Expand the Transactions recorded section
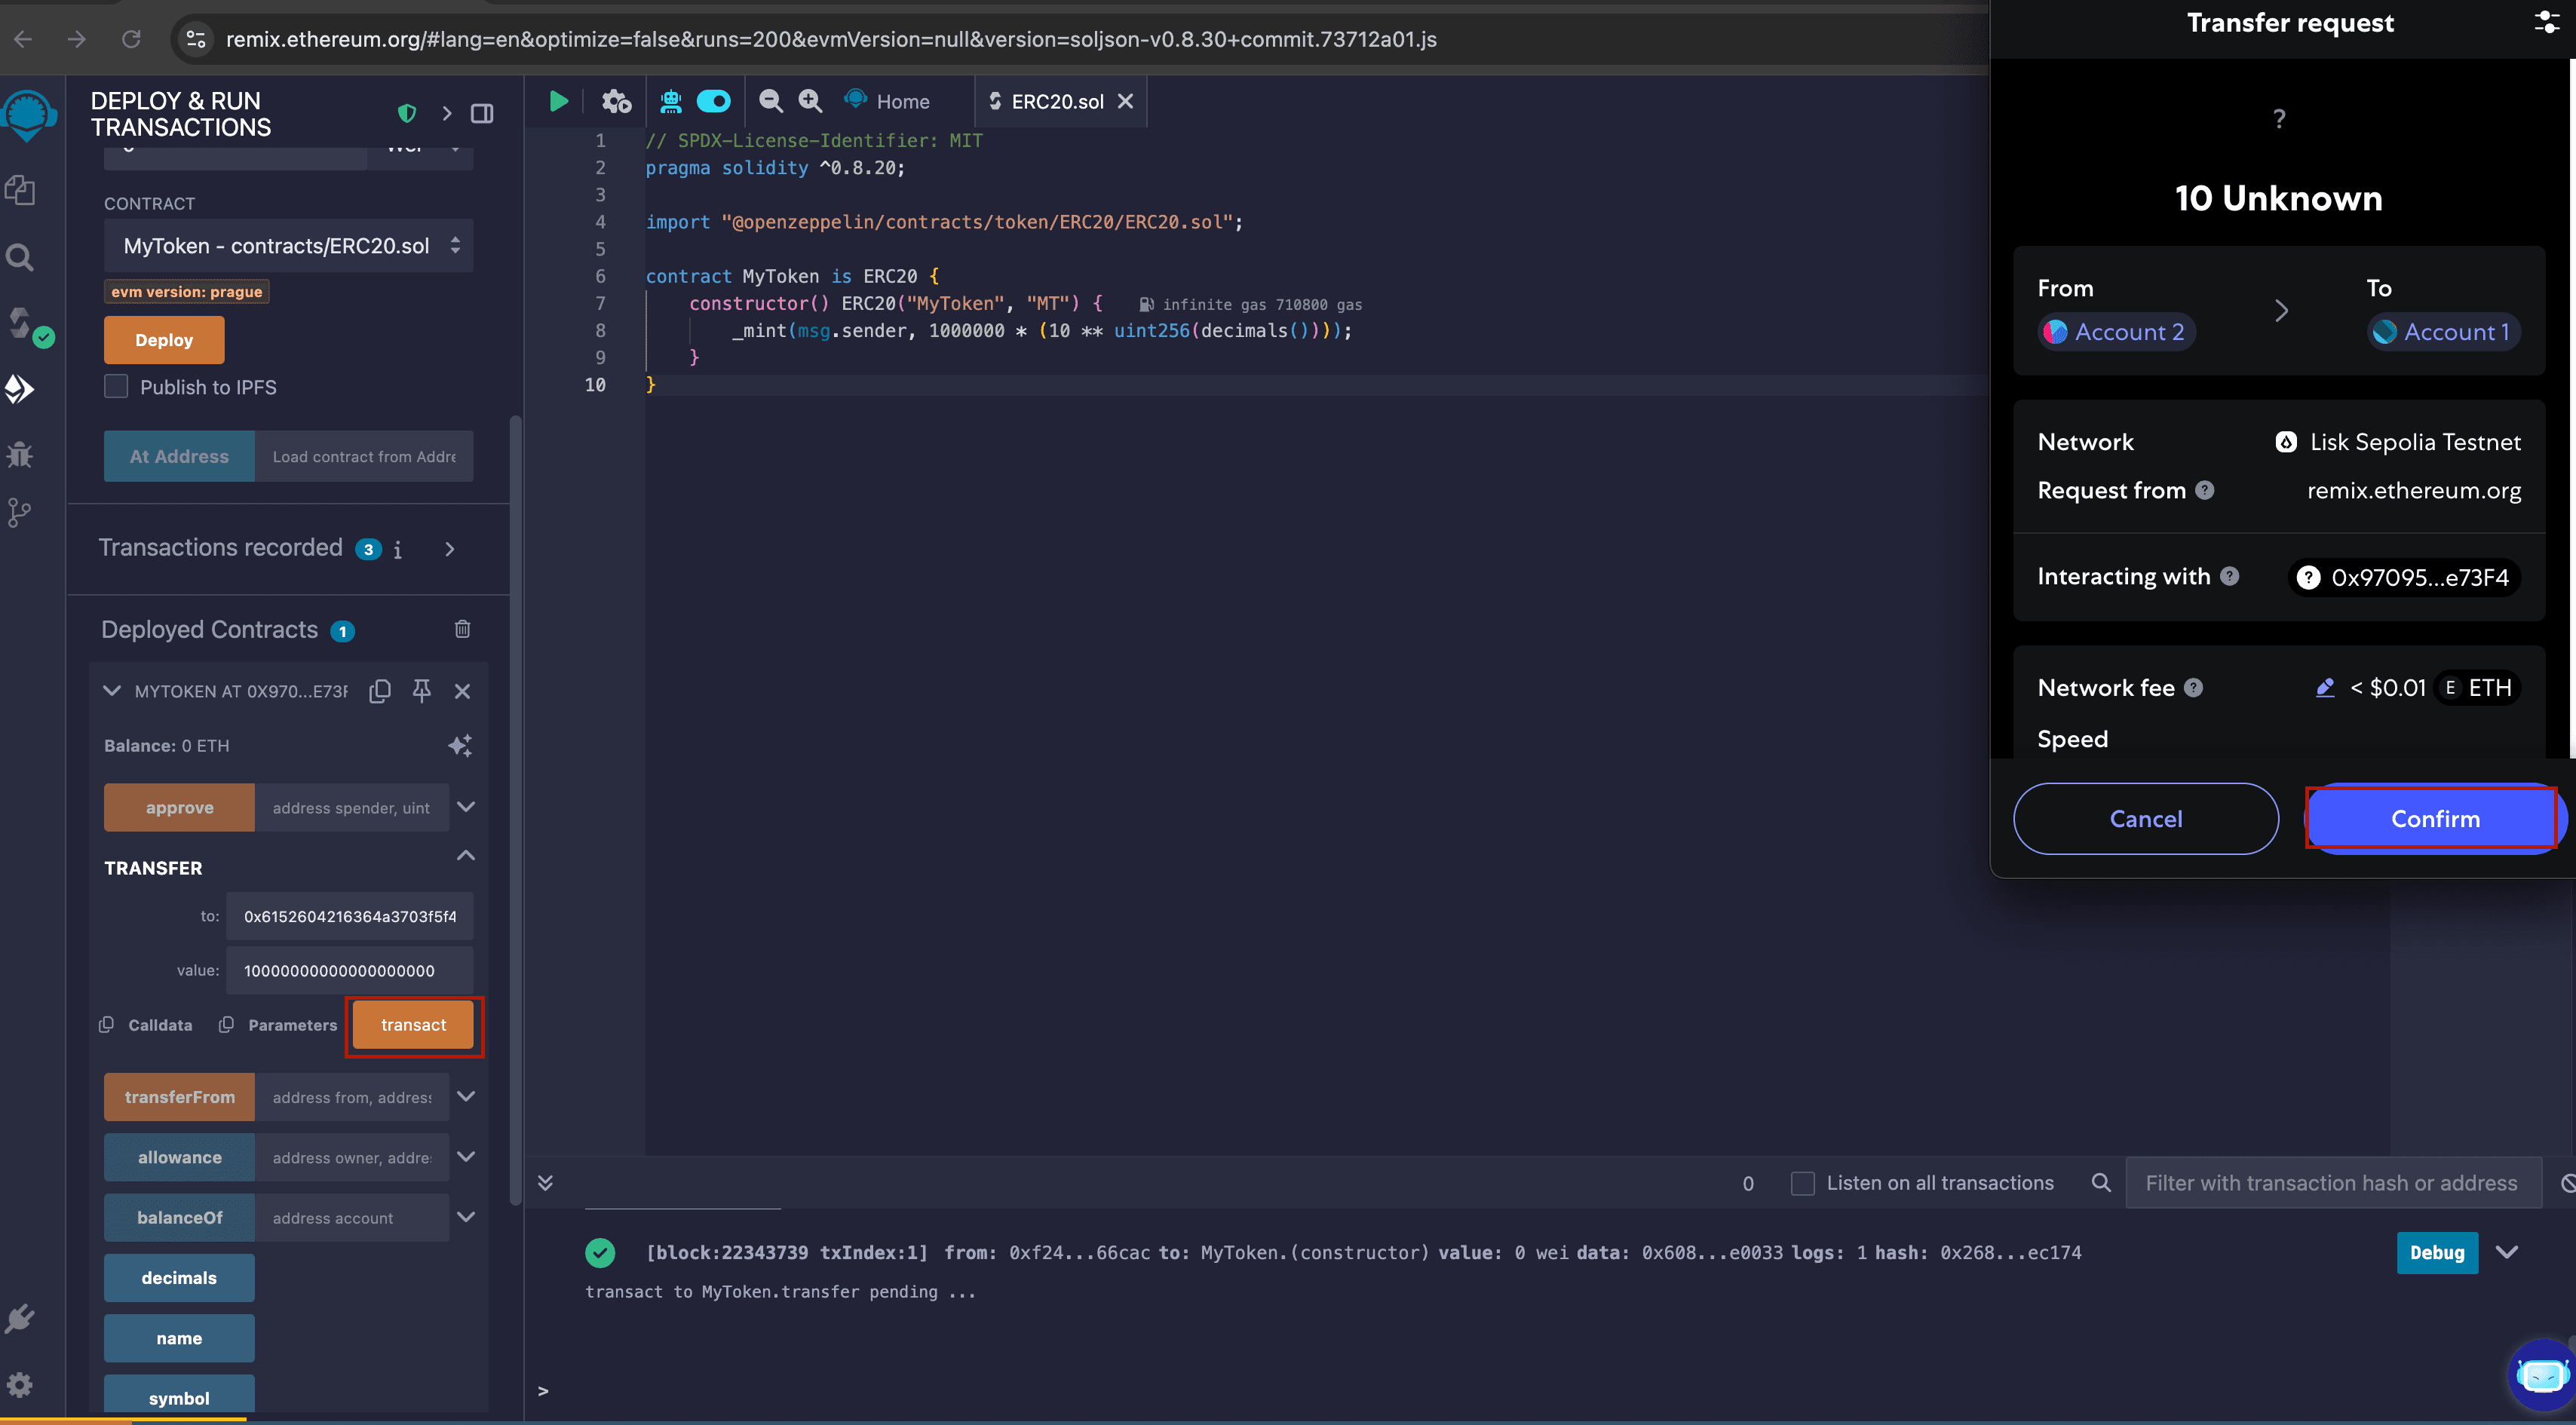This screenshot has width=2576, height=1425. (450, 548)
